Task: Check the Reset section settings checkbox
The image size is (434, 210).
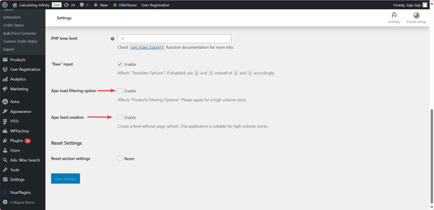Action: click(120, 159)
